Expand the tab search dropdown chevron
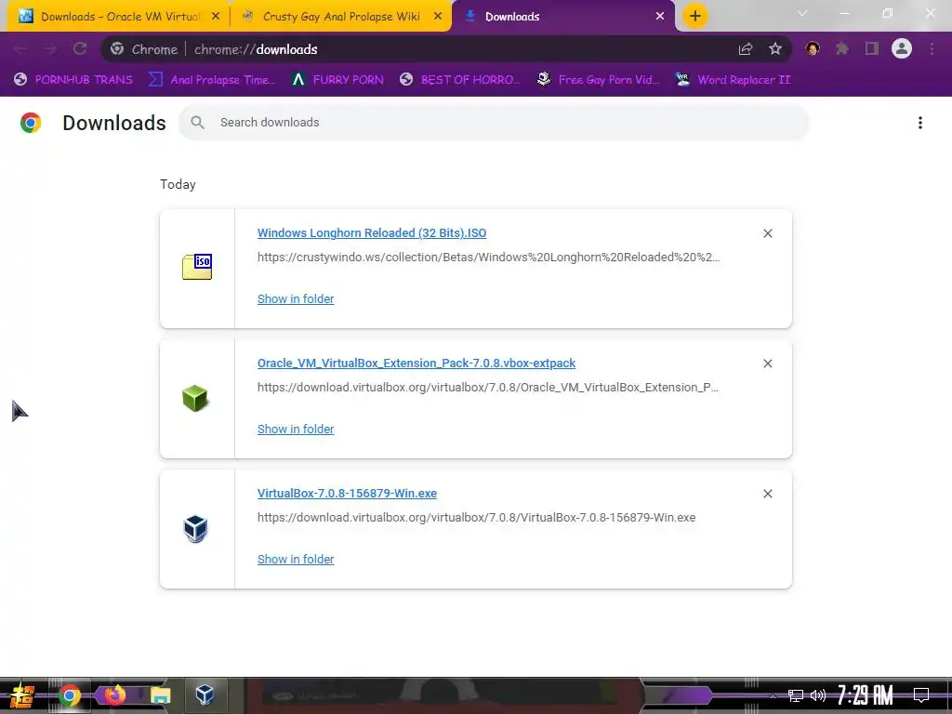The height and width of the screenshot is (714, 952). click(802, 13)
